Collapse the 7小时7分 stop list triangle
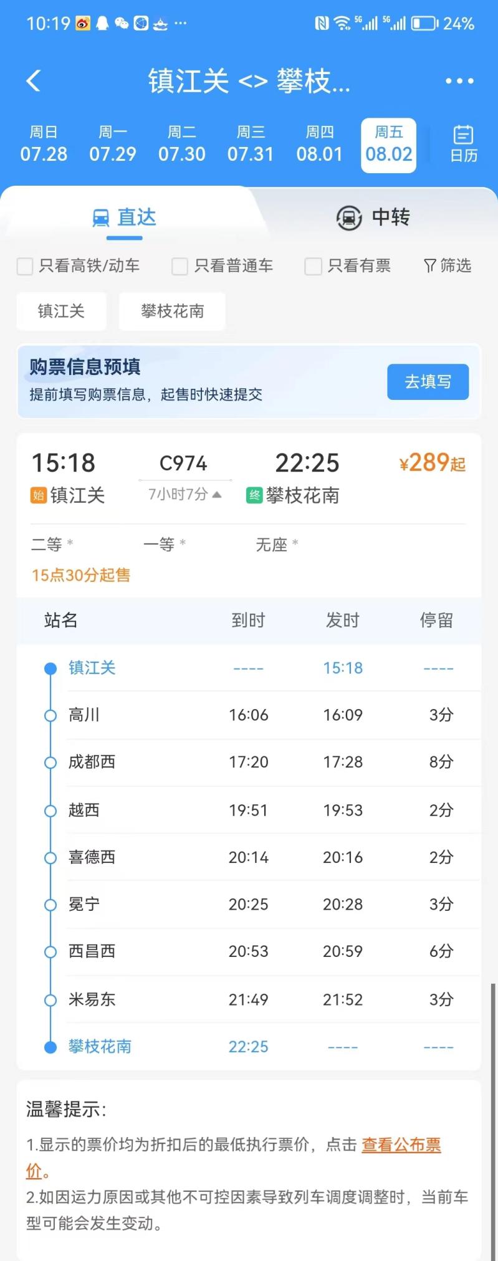498x1261 pixels. (x=217, y=495)
